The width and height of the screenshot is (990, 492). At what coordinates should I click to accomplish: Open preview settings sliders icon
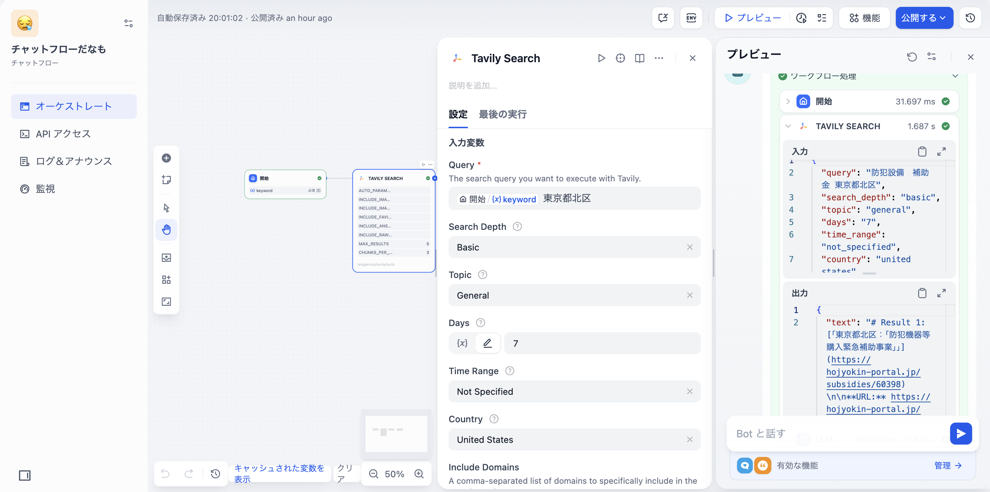[932, 57]
